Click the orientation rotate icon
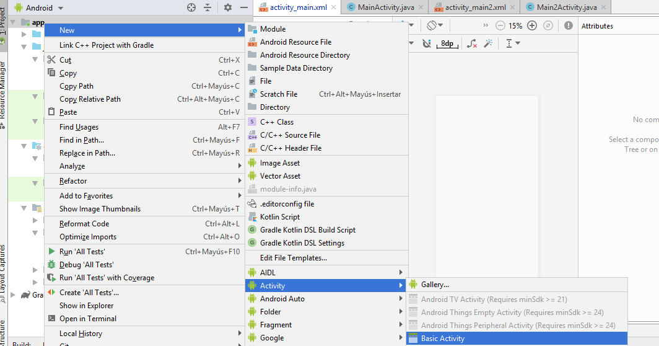Screen dimensions: 659x346 point(435,25)
